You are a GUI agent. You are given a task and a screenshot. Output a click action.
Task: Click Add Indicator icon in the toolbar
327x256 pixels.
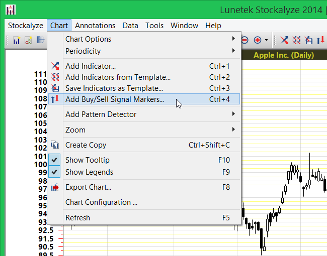(x=285, y=40)
